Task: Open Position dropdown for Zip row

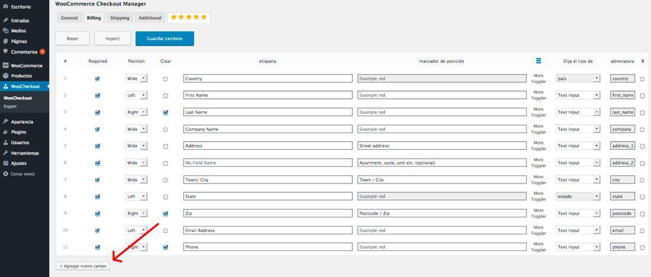Action: coord(136,214)
